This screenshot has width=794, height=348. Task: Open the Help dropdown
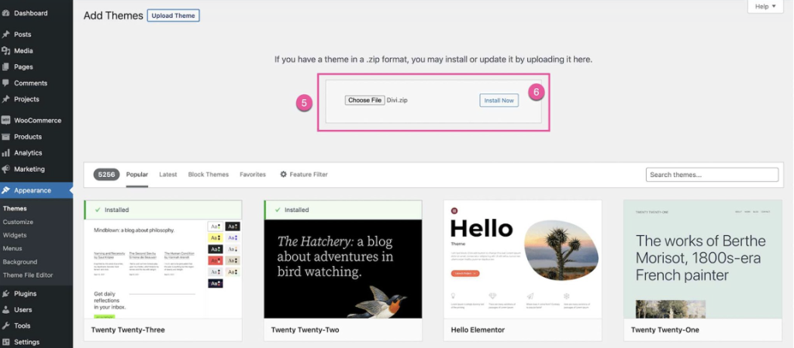(765, 6)
